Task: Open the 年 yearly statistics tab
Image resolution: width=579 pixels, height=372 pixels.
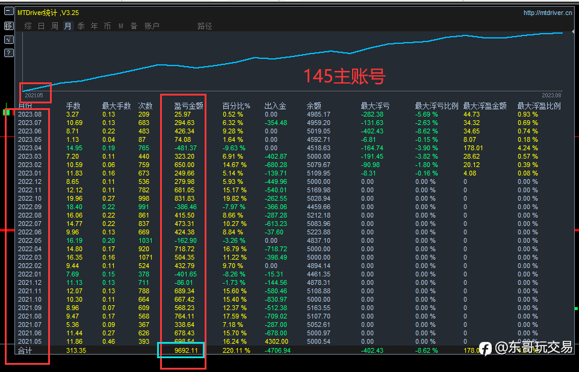Action: [94, 26]
